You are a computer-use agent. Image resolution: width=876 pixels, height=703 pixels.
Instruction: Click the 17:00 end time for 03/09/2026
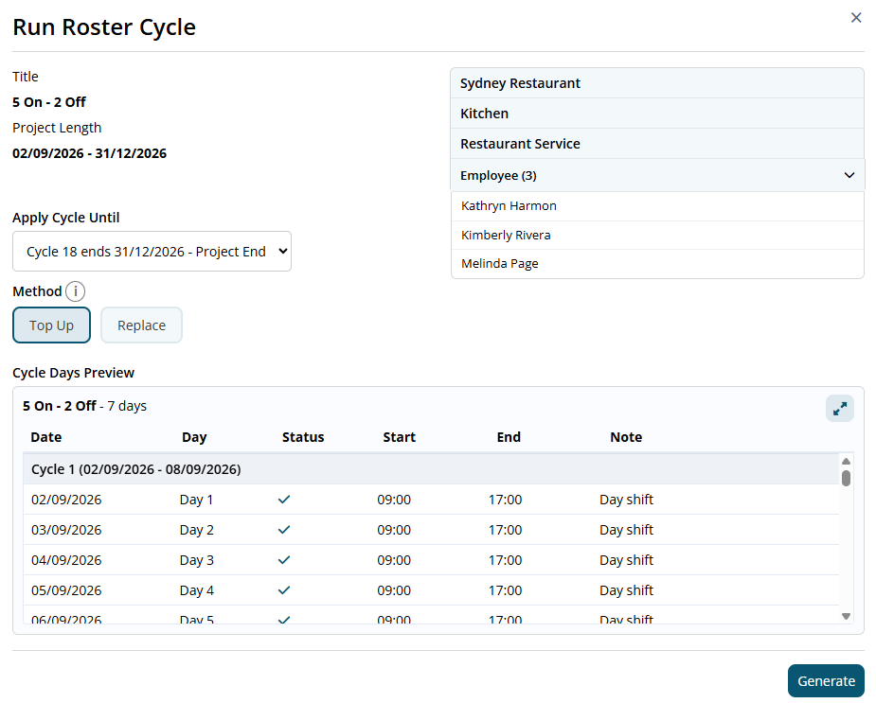pos(505,530)
